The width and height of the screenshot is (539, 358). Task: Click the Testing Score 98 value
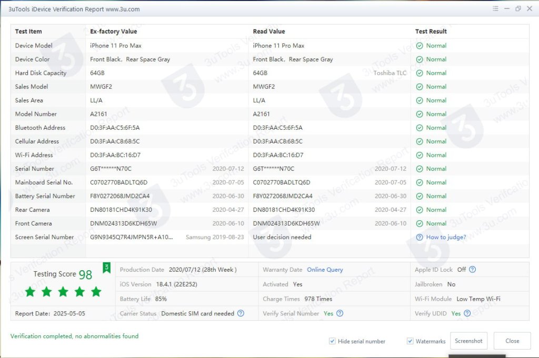pyautogui.click(x=85, y=274)
